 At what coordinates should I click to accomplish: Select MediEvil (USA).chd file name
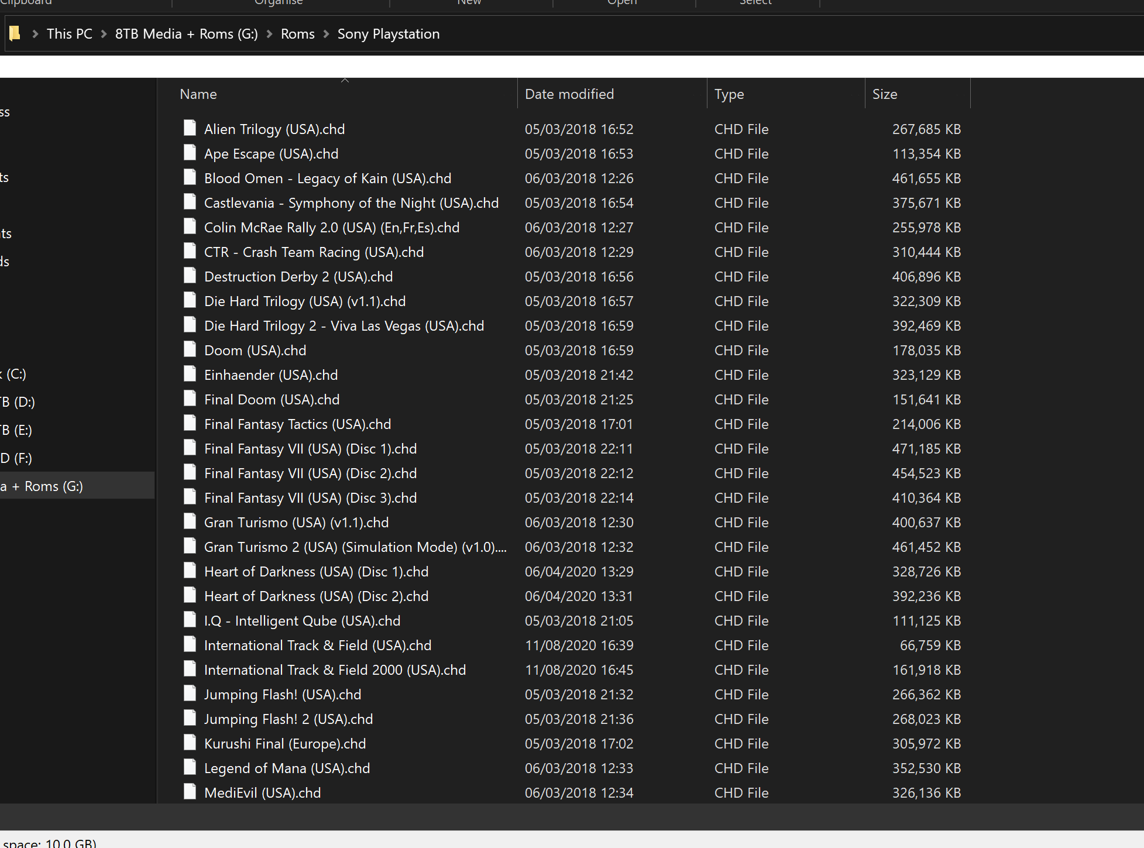263,792
